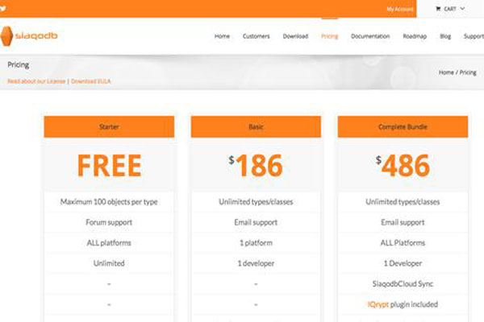The image size is (484, 322).
Task: Select the Basic plan header
Action: point(256,127)
